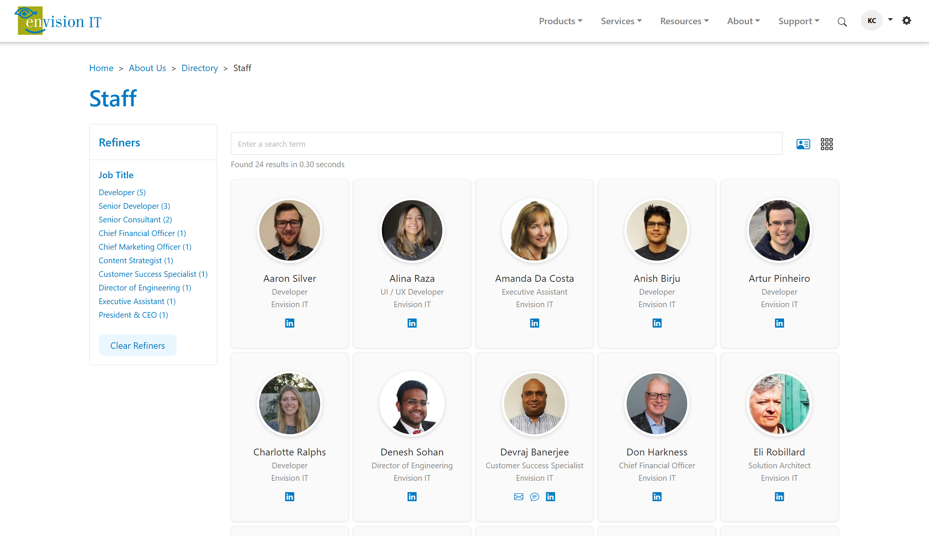Open Denesh Sohan's profile photo

coord(412,404)
